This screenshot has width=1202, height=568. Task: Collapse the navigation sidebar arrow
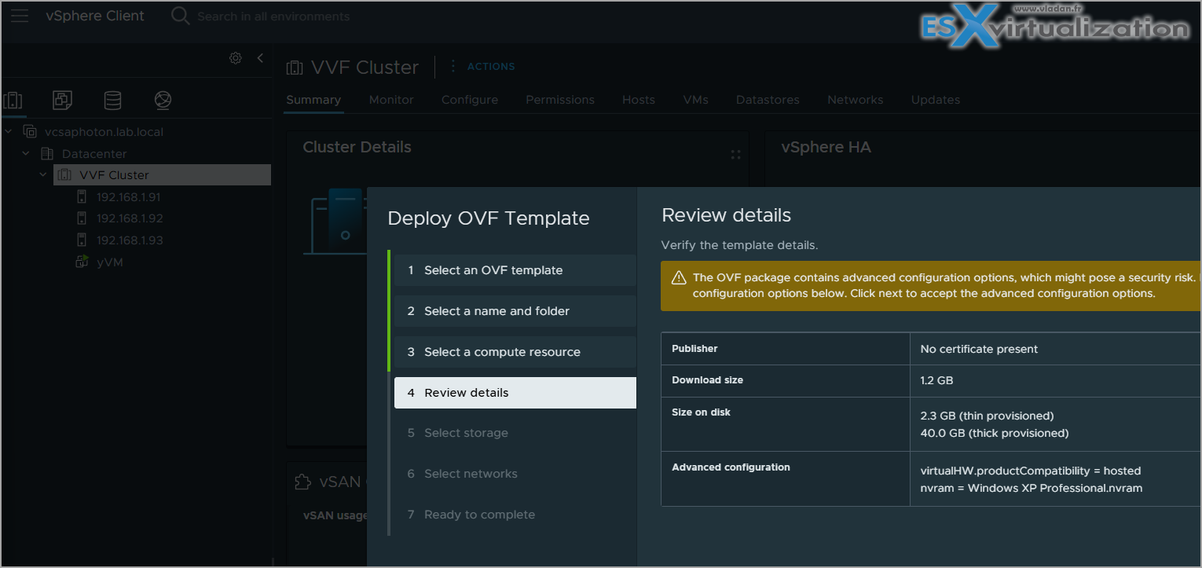260,57
